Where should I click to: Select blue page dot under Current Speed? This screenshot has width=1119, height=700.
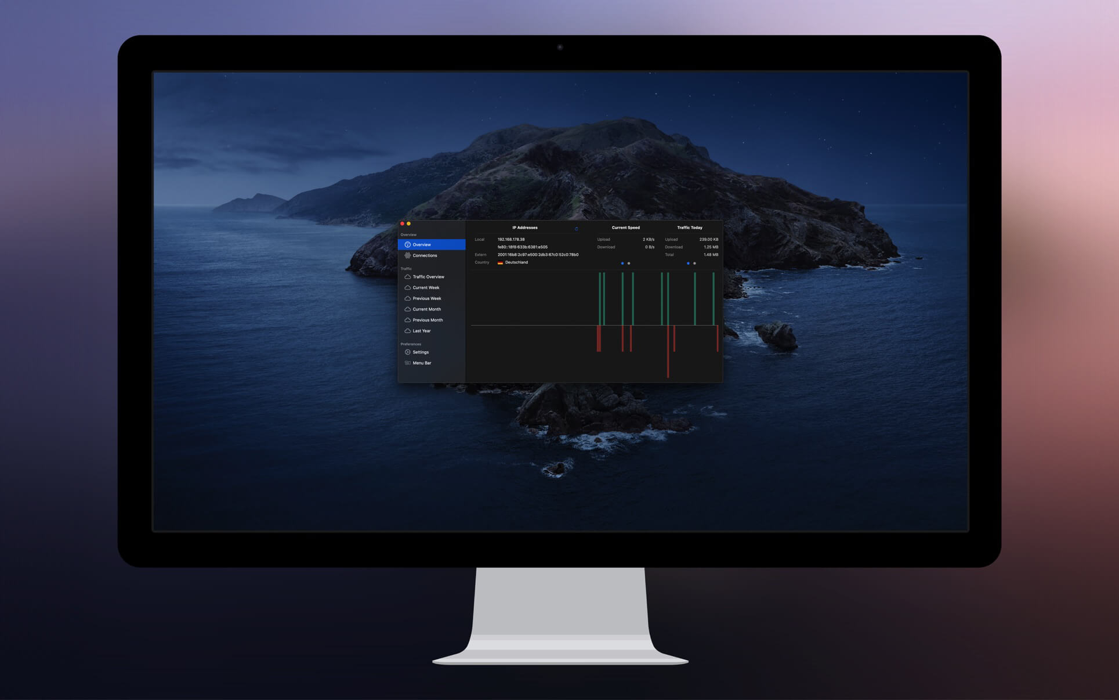coord(622,264)
